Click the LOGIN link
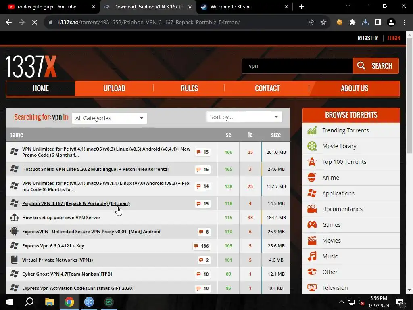This screenshot has width=413, height=310. point(394,38)
